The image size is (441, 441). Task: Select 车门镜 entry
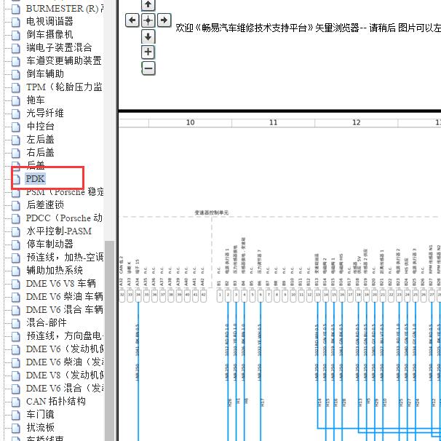pyautogui.click(x=40, y=415)
